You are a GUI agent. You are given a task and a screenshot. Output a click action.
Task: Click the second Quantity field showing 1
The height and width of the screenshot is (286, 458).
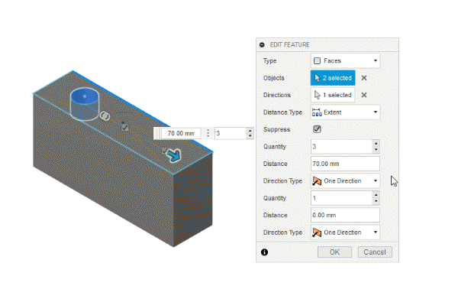tap(341, 198)
